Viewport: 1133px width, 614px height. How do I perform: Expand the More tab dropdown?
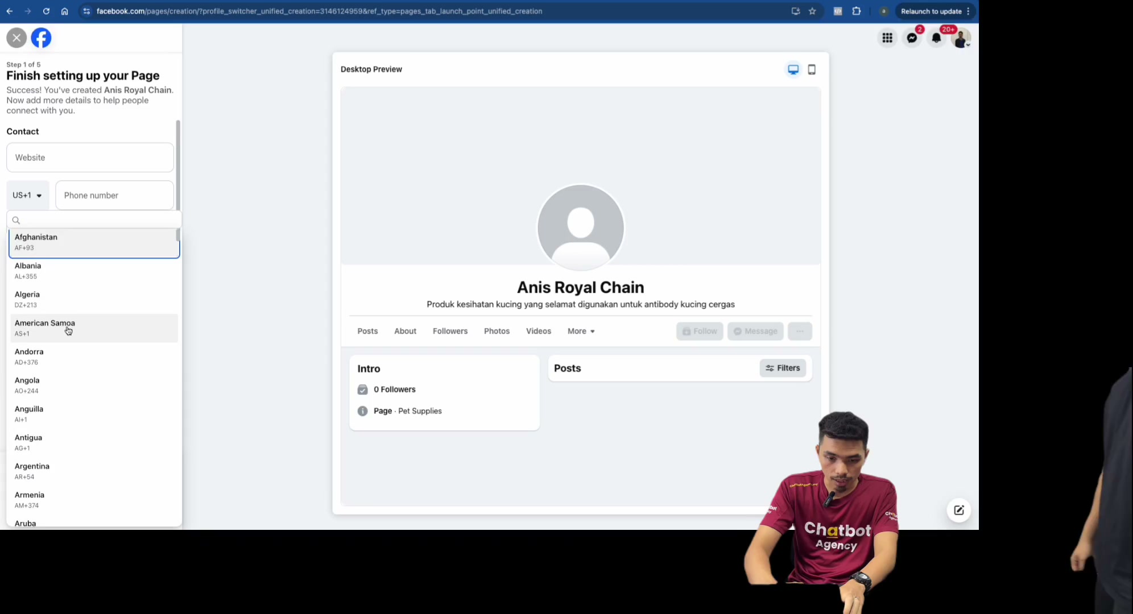click(x=581, y=331)
